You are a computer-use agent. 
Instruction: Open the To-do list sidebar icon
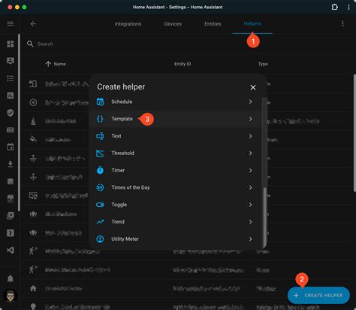[11, 78]
